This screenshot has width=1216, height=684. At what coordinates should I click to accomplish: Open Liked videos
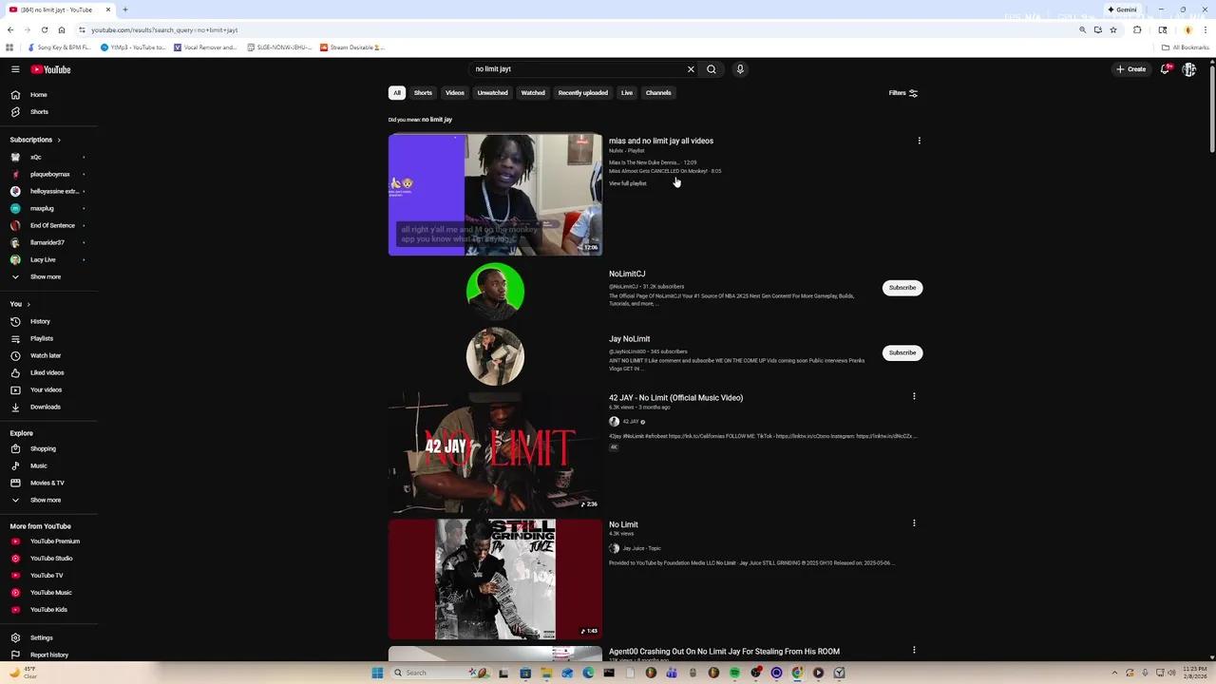pyautogui.click(x=46, y=372)
